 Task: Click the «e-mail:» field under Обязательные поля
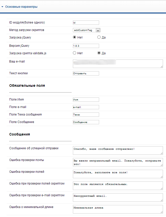86,107
